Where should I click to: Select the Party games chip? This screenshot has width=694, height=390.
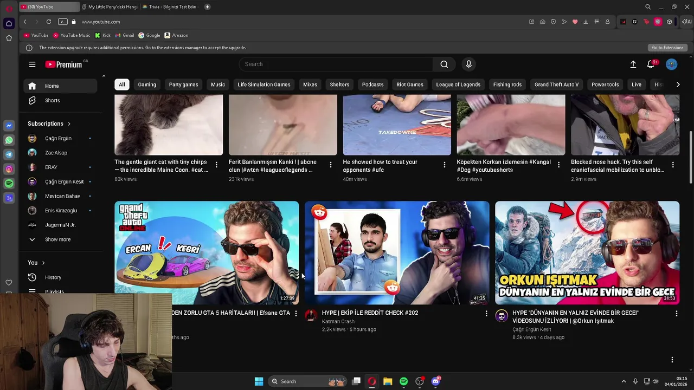pos(183,84)
